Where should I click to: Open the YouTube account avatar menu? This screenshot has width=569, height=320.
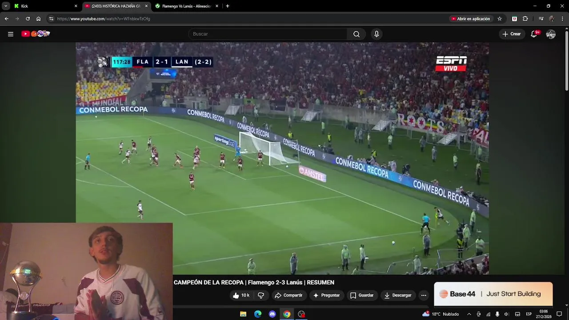click(x=551, y=34)
